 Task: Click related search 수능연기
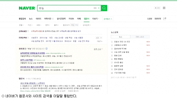(x=35, y=38)
